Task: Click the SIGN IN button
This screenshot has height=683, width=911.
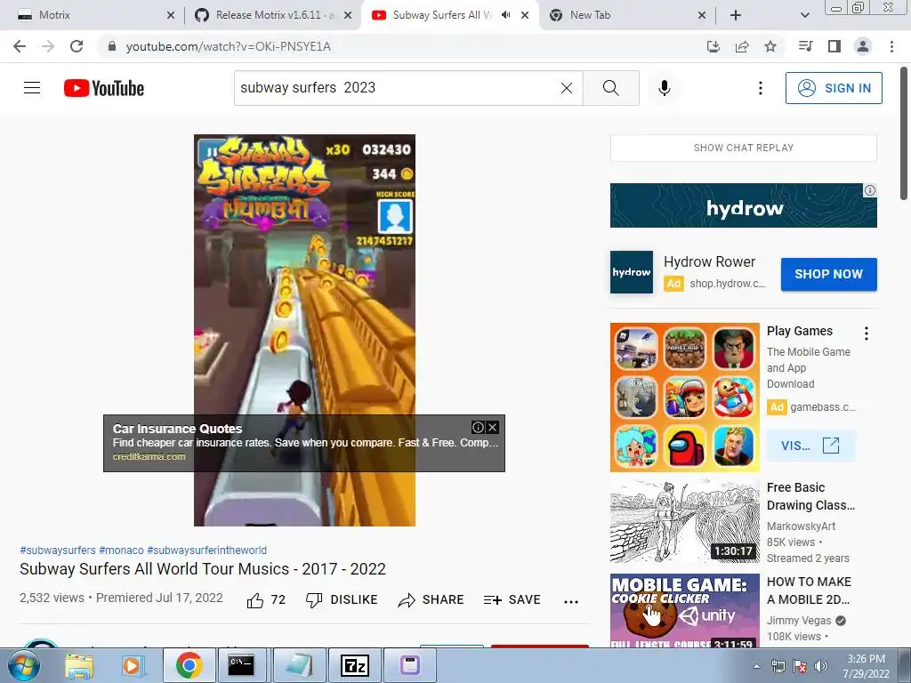Action: click(x=834, y=88)
